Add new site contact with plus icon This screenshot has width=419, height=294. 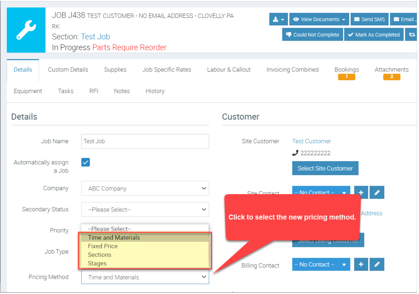tap(361, 193)
